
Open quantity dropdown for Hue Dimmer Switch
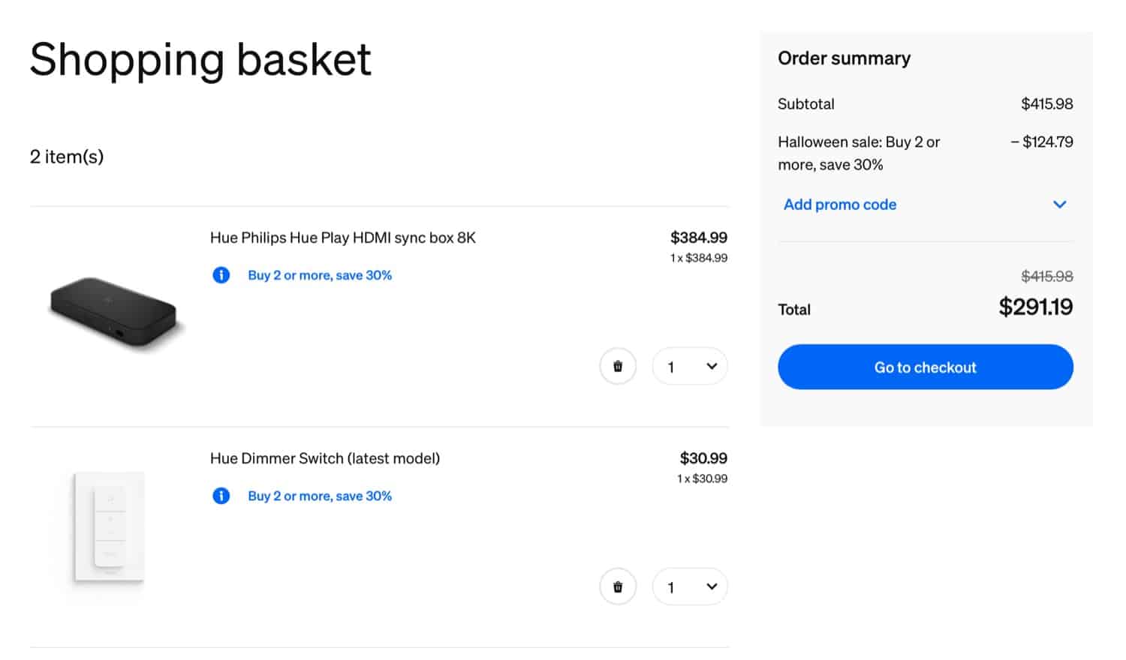click(690, 587)
